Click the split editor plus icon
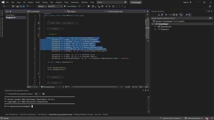Viewport: 214px width, 120px height. click(x=147, y=12)
